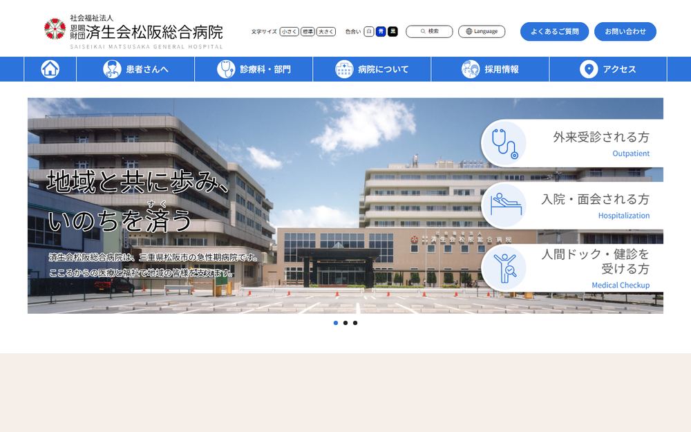Open 入院・面会される方 Hospitalization link
This screenshot has height=432, width=691.
[572, 205]
